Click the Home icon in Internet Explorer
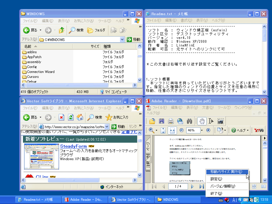Screen dimensions: 272x204 [80, 117]
